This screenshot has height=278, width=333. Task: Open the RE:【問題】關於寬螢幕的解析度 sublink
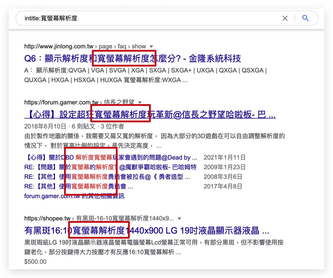[x=110, y=167]
